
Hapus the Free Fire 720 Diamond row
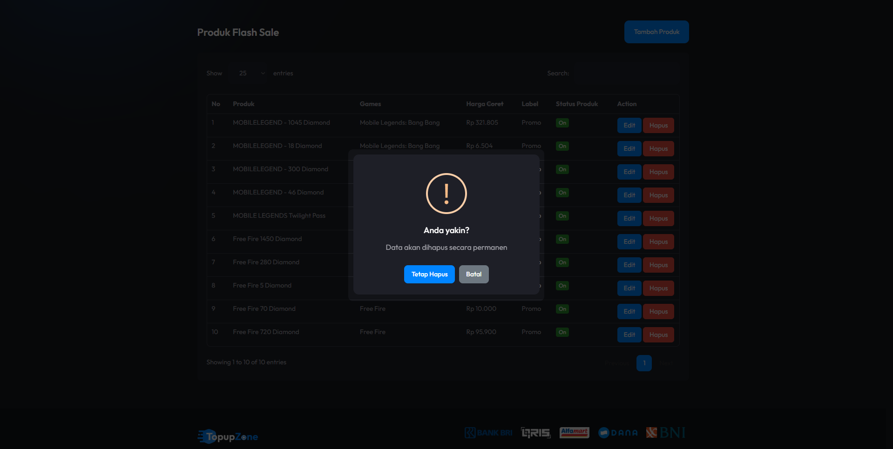(x=658, y=335)
